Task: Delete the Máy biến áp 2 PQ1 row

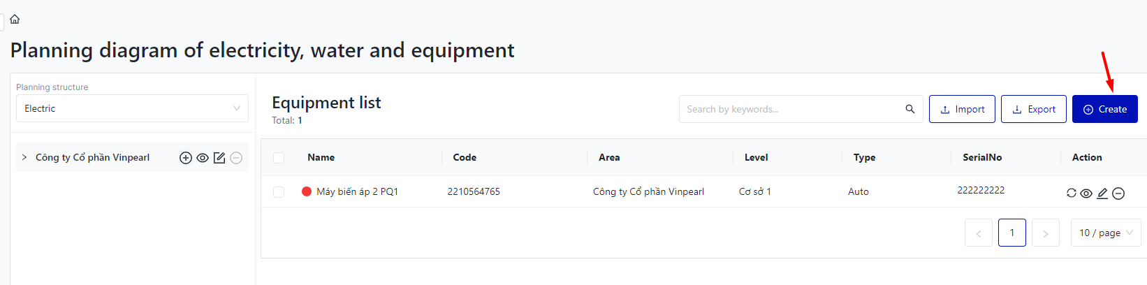Action: (x=1118, y=193)
